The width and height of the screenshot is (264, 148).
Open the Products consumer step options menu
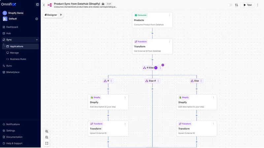click(169, 15)
